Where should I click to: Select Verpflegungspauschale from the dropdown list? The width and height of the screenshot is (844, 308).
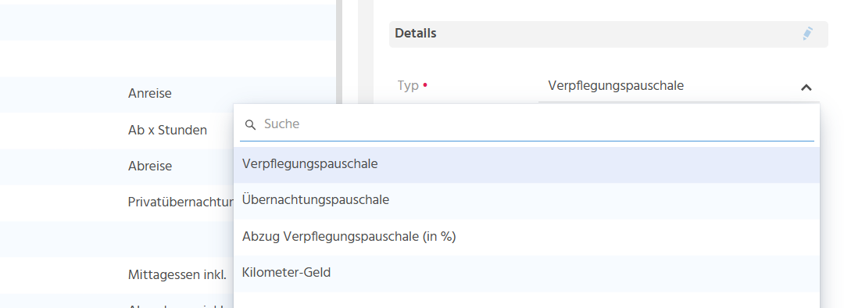point(527,164)
